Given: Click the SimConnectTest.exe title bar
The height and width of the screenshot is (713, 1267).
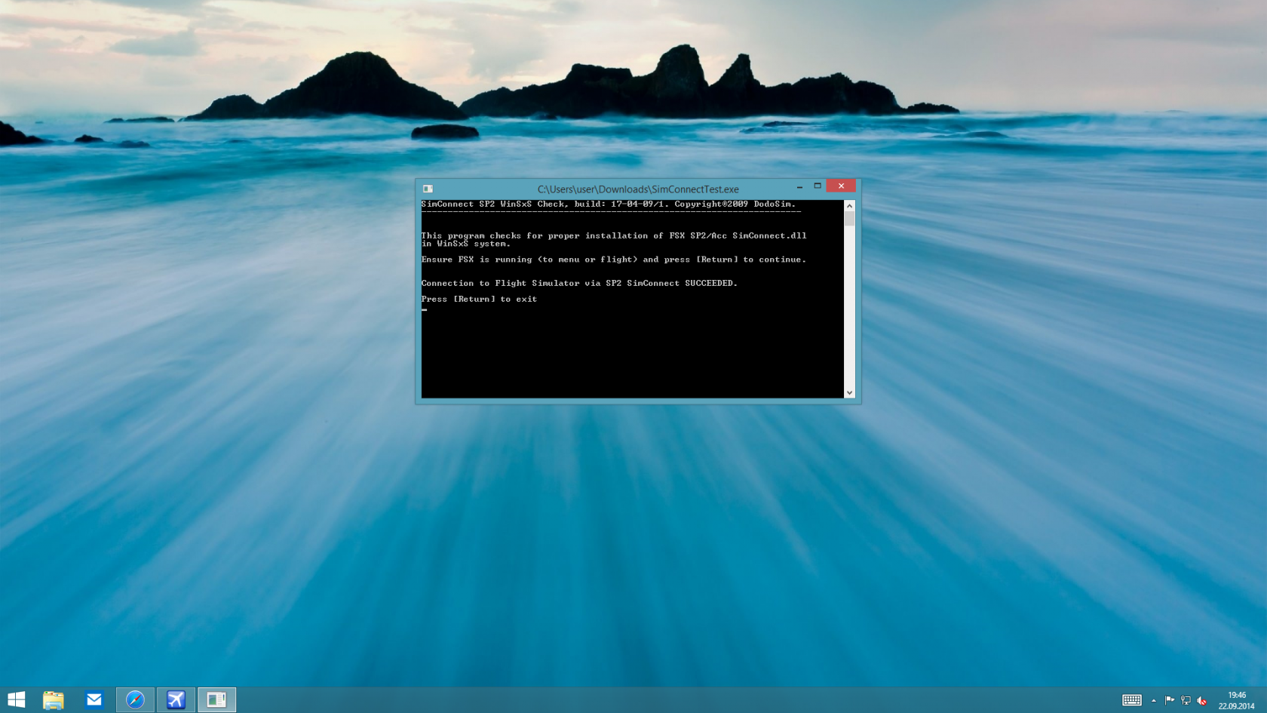Looking at the screenshot, I should 636,189.
